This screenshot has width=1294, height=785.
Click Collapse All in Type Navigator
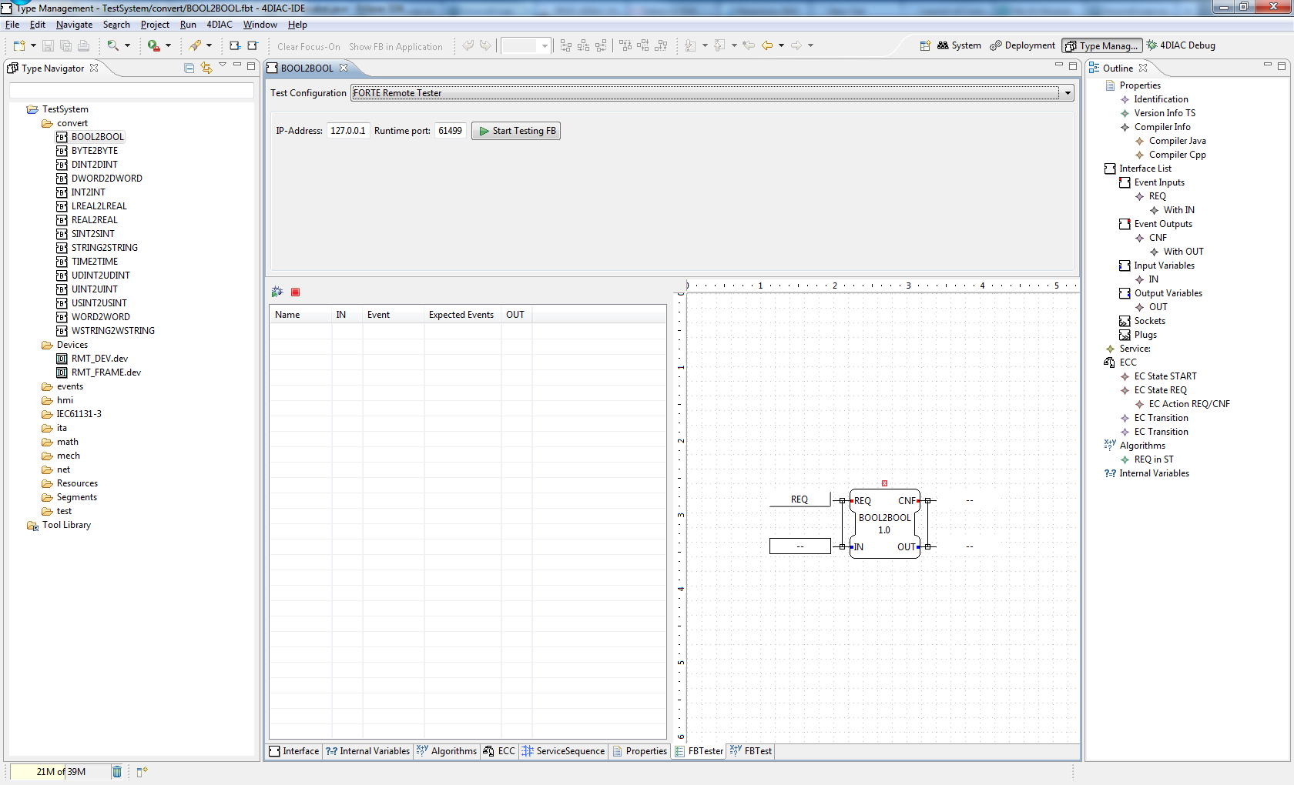pos(189,68)
